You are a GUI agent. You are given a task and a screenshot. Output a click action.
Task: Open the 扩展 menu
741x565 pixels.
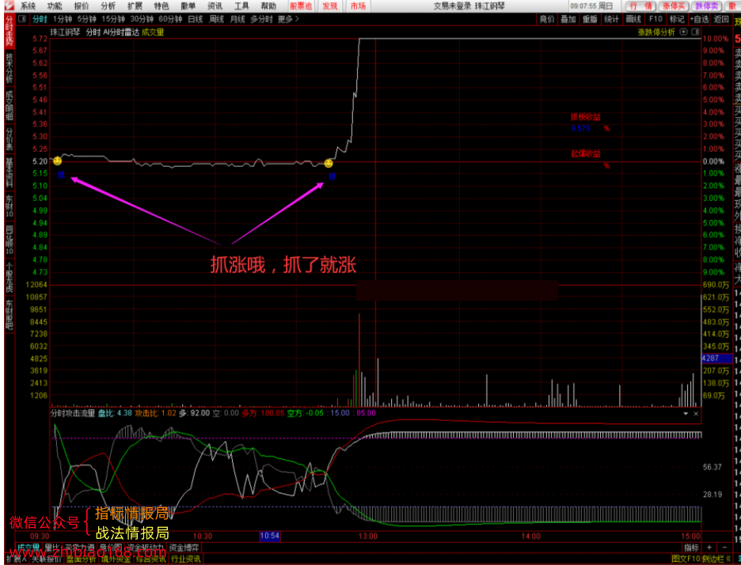click(x=135, y=6)
